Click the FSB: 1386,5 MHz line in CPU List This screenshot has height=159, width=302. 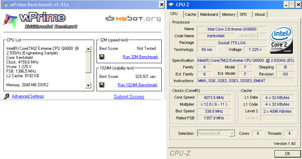click(21, 71)
